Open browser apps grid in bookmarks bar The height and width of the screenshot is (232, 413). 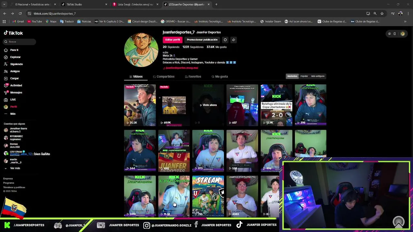point(4,22)
